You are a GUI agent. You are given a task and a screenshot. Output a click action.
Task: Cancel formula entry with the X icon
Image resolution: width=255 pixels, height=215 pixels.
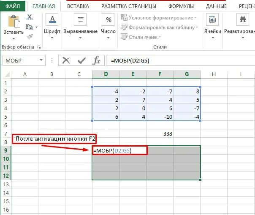pos(66,60)
